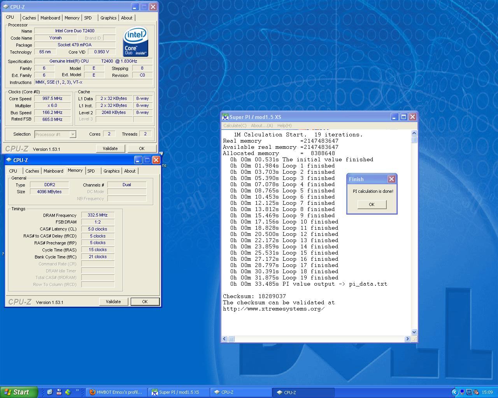
Task: Open Calculate(C) menu in Super PI
Action: click(x=235, y=126)
